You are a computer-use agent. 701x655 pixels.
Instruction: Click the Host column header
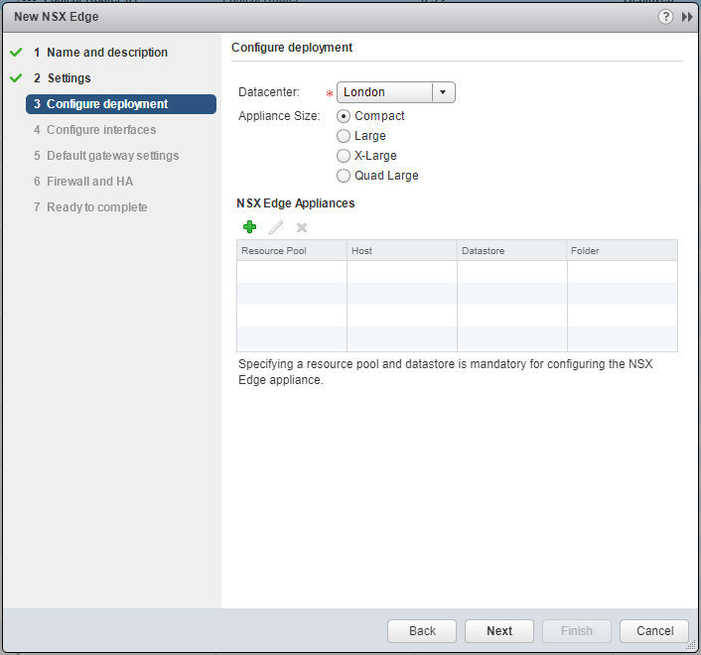click(401, 251)
